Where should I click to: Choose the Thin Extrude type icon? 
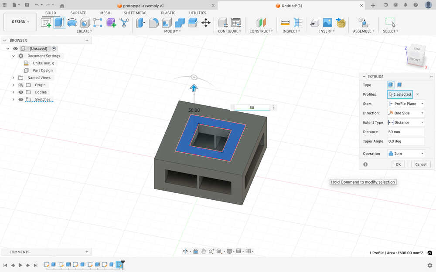pos(399,85)
